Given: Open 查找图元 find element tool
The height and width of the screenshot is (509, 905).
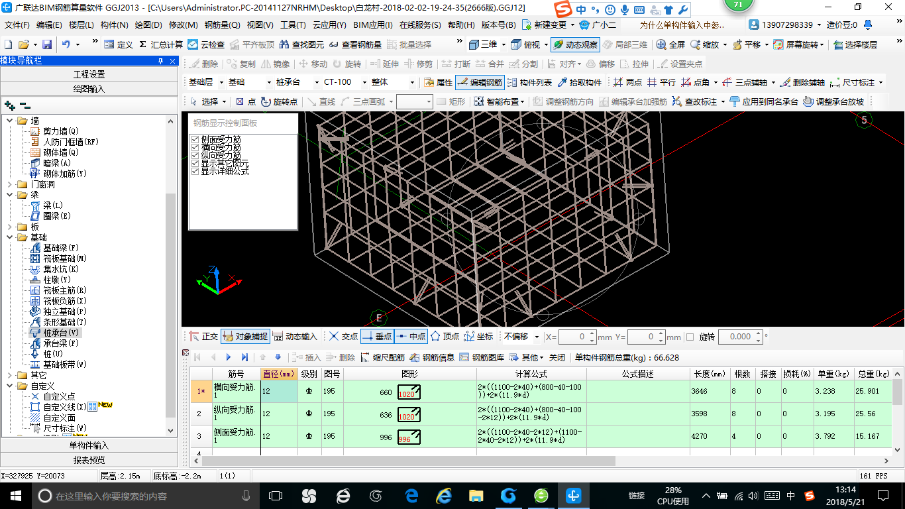Looking at the screenshot, I should click(301, 44).
